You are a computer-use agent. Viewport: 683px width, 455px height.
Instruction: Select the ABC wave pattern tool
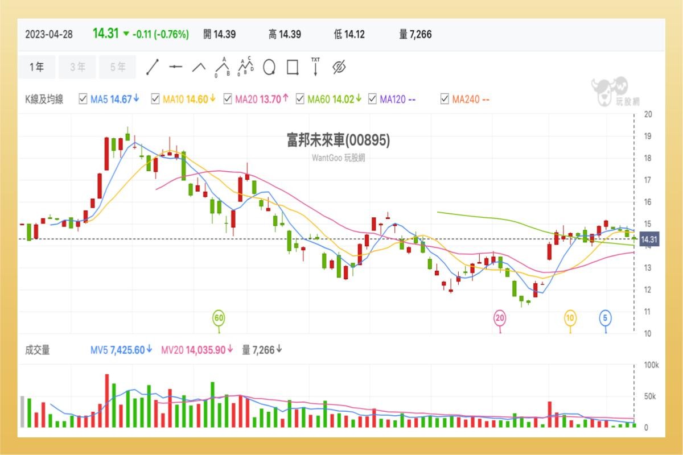click(x=222, y=67)
